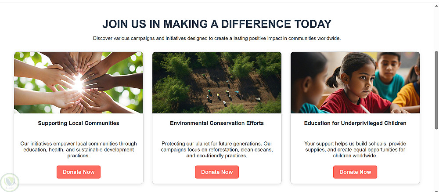This screenshot has height=192, width=439.
Task: Select the Education for Underprivileged Children title
Action: 355,123
